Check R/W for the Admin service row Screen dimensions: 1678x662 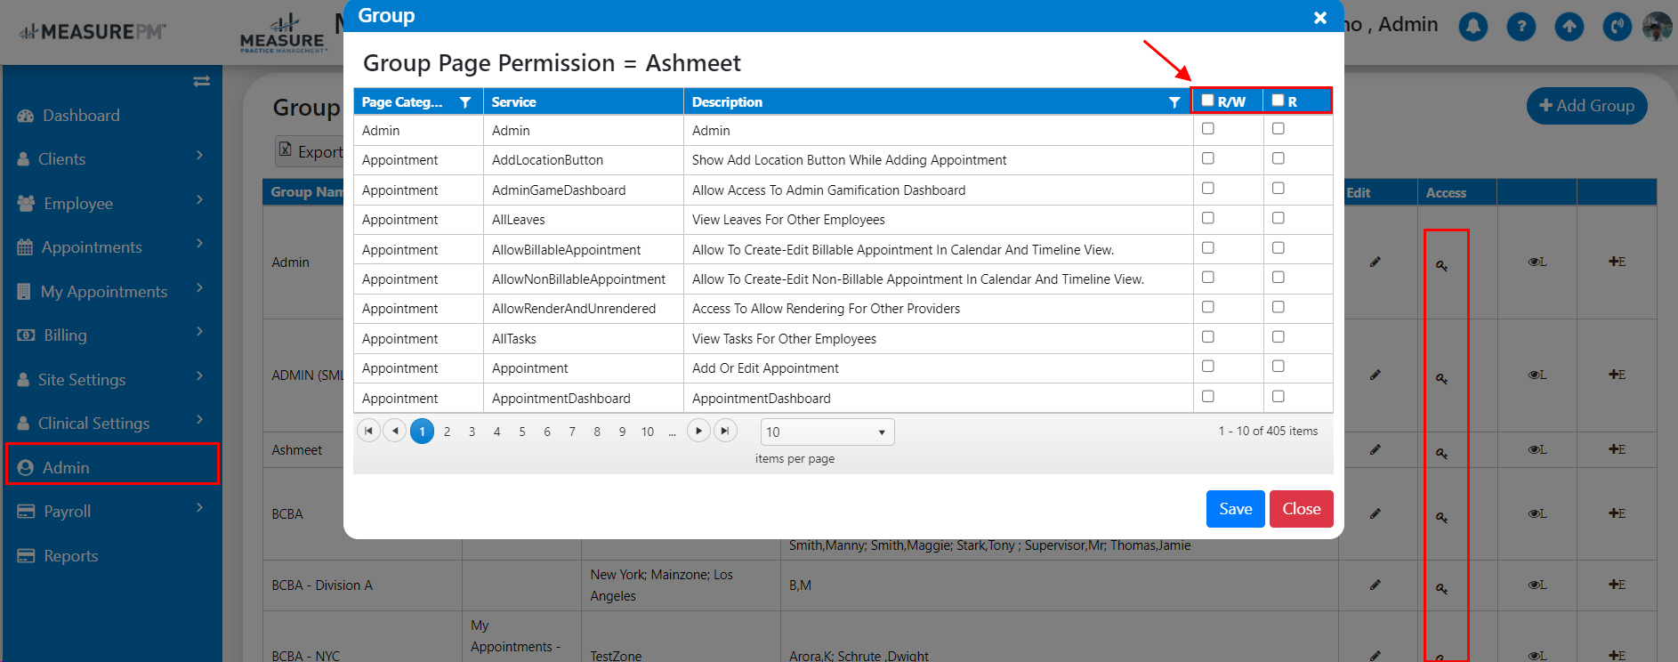pos(1207,129)
